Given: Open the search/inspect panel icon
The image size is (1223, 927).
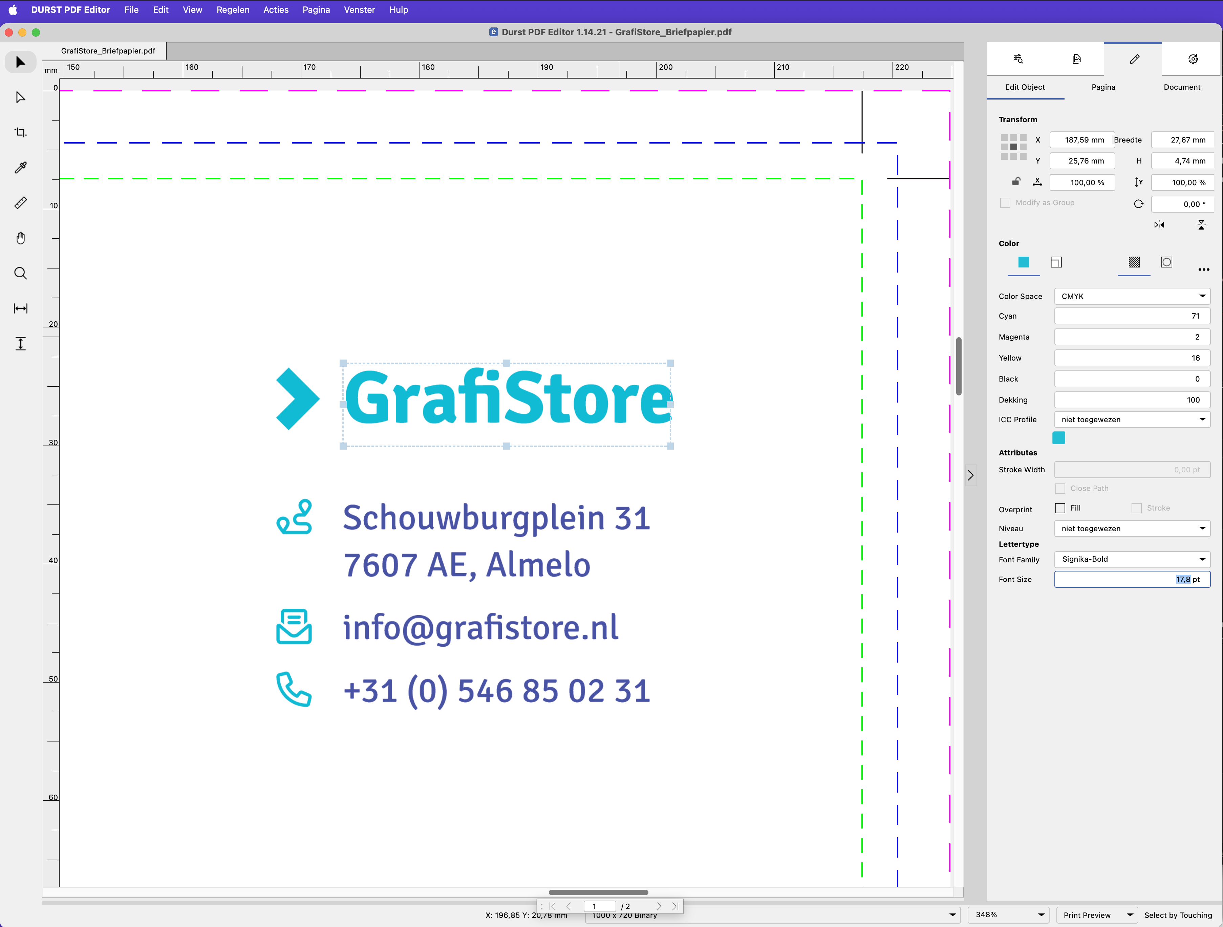Looking at the screenshot, I should (x=1018, y=59).
